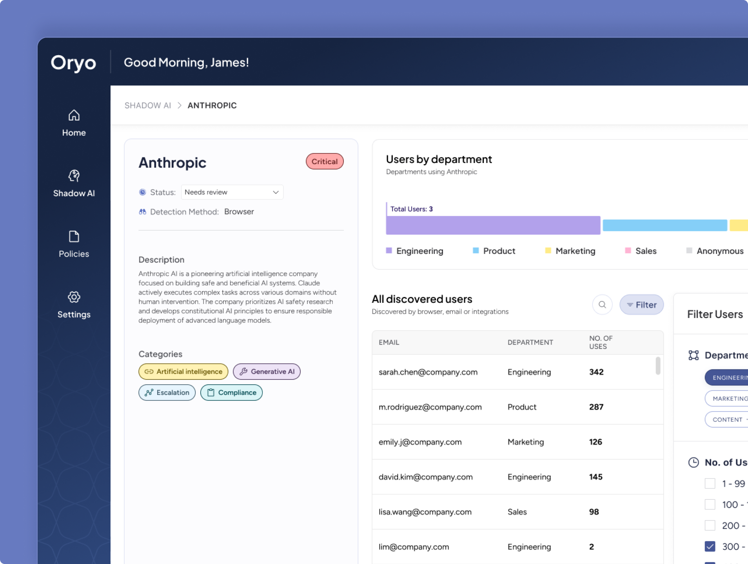The width and height of the screenshot is (748, 564).
Task: Click the 342 uses value
Action: pos(596,372)
